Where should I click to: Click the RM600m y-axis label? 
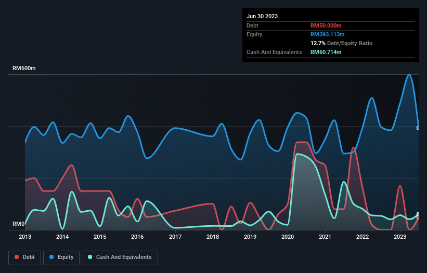(24, 68)
